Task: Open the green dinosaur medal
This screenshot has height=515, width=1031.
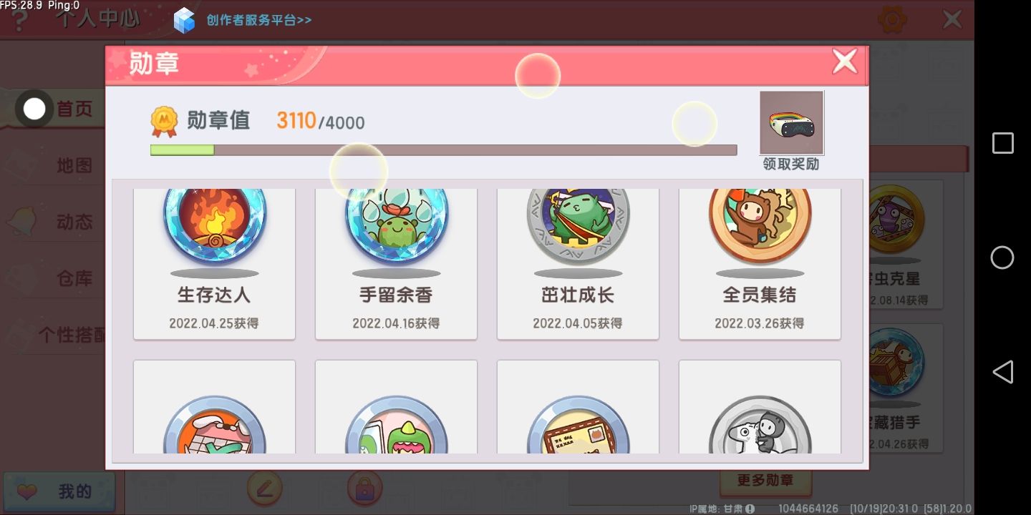Action: tap(396, 407)
